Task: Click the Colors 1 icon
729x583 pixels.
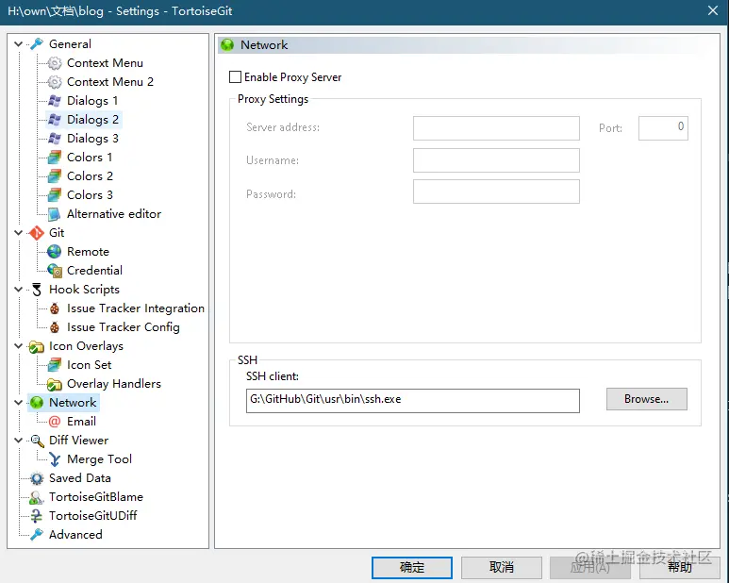Action: pos(55,158)
